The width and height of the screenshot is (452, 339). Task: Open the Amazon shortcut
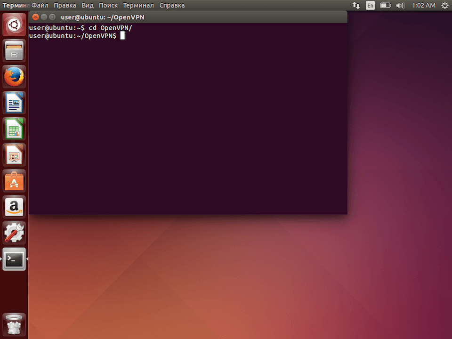(x=14, y=207)
